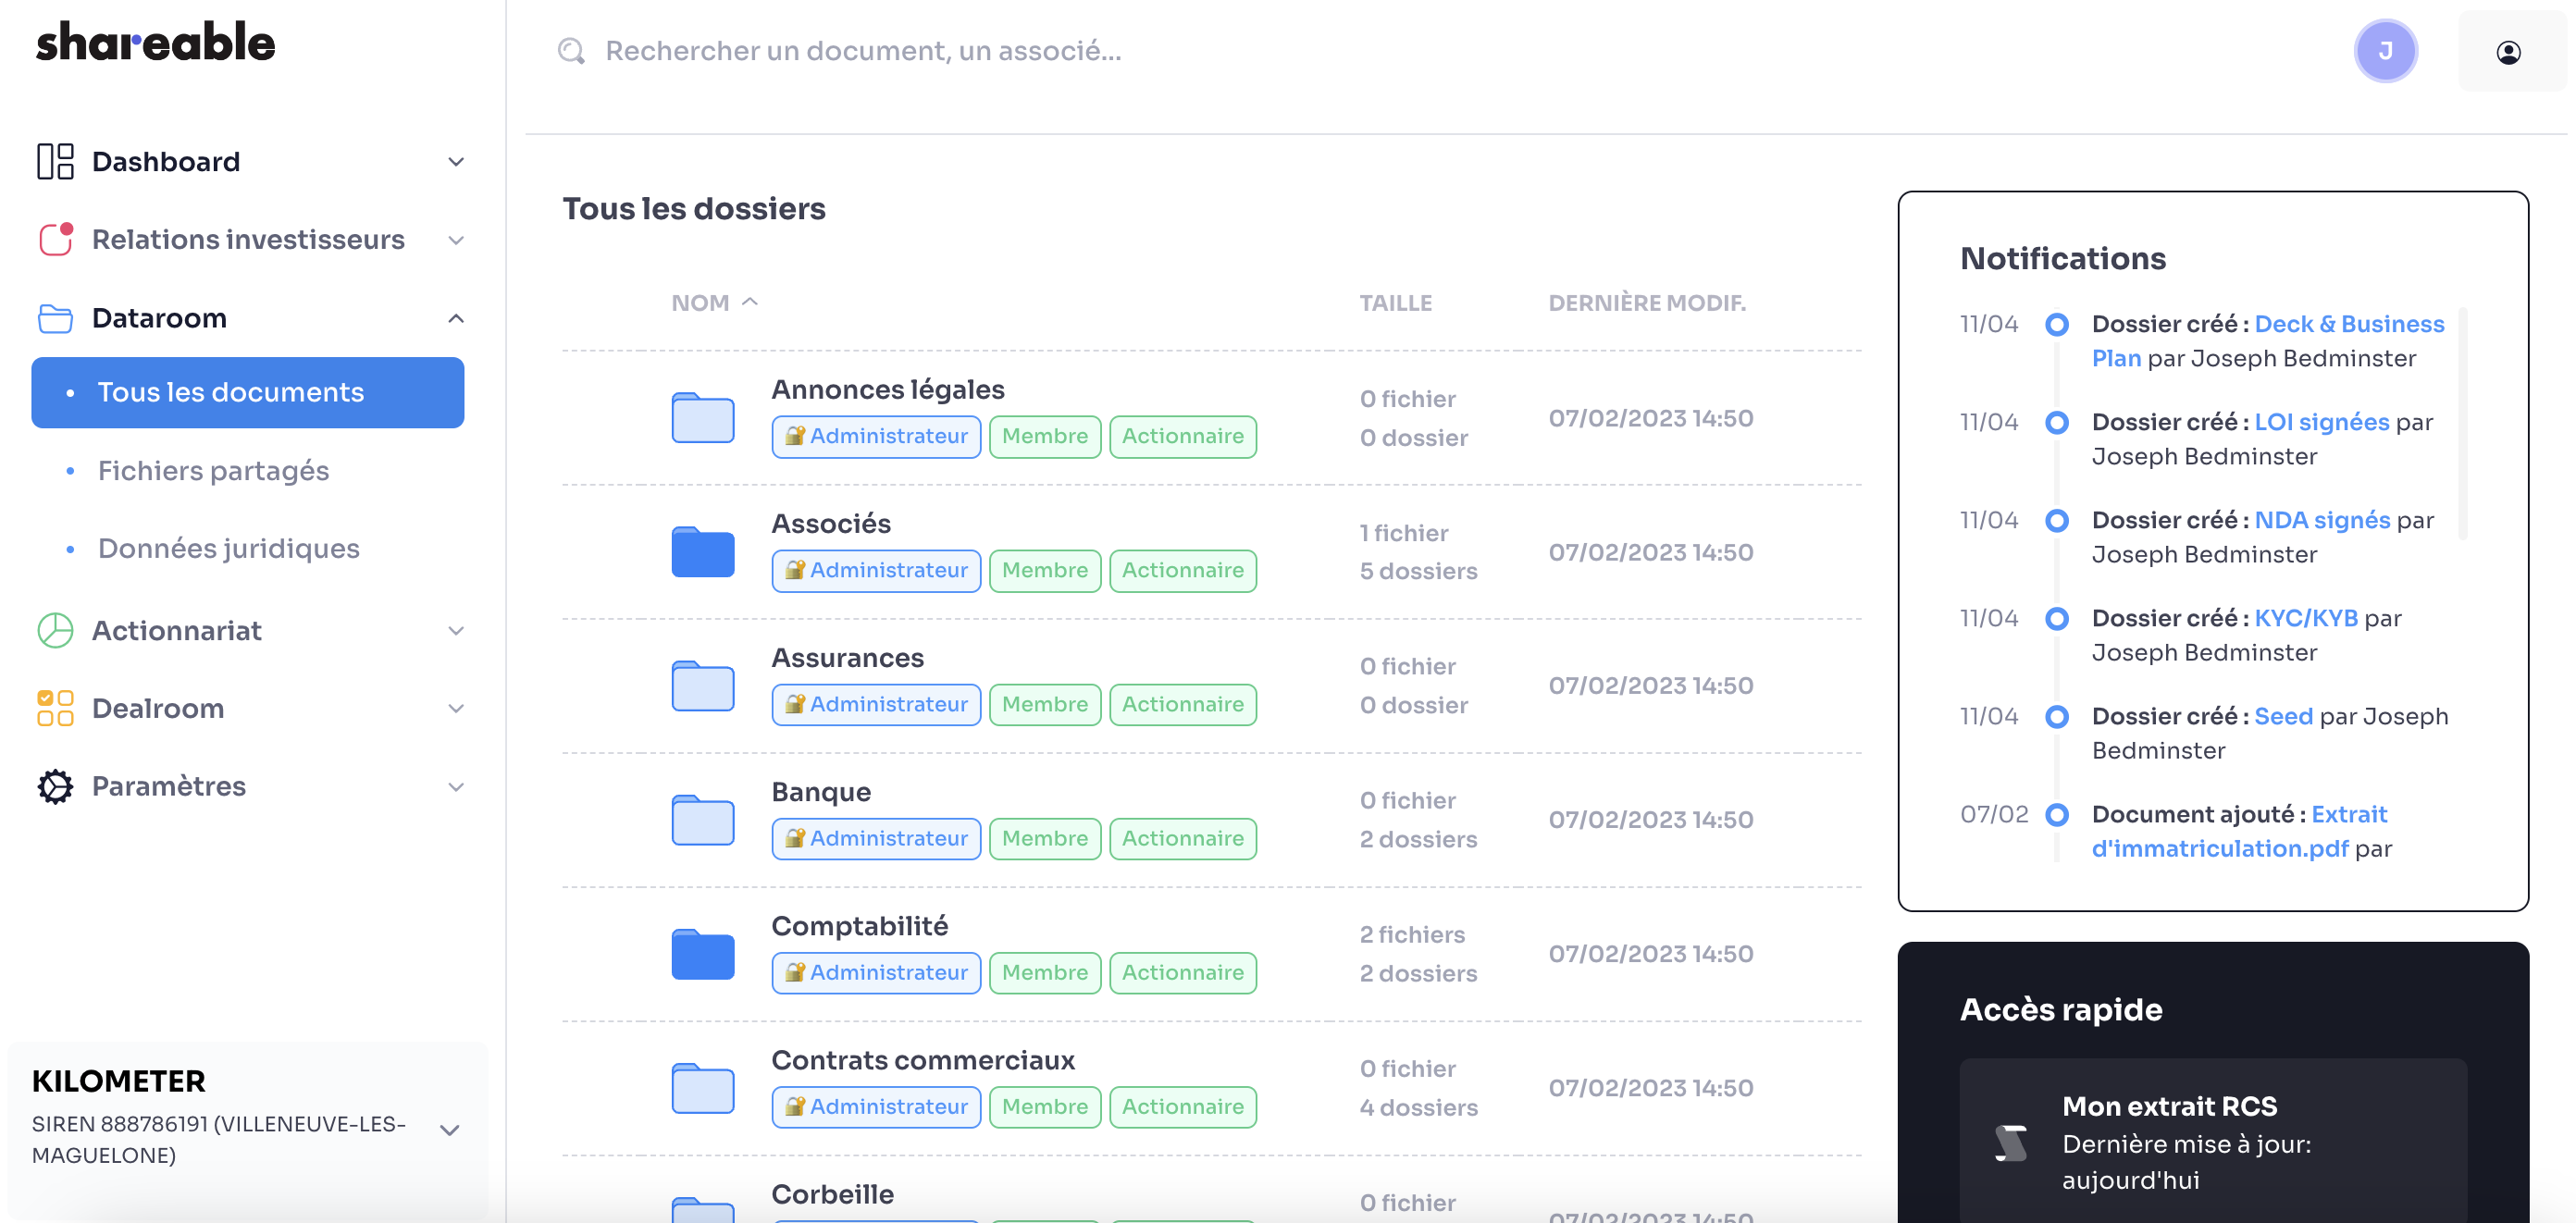
Task: Click the Mon extrait RCS icon
Action: 2010,1142
